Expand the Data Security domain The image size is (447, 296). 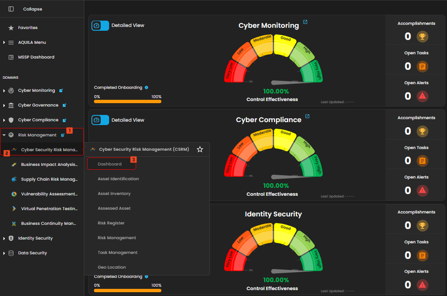pos(4,253)
